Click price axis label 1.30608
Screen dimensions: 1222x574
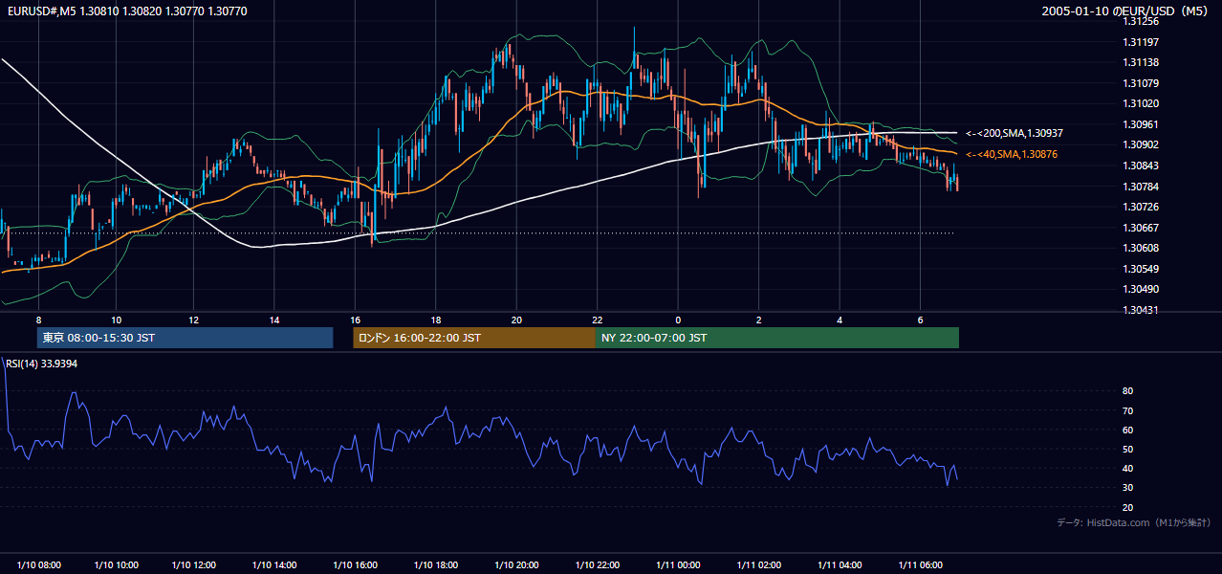1141,248
